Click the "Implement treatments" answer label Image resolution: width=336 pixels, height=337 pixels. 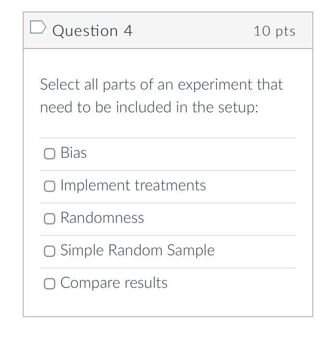(133, 185)
